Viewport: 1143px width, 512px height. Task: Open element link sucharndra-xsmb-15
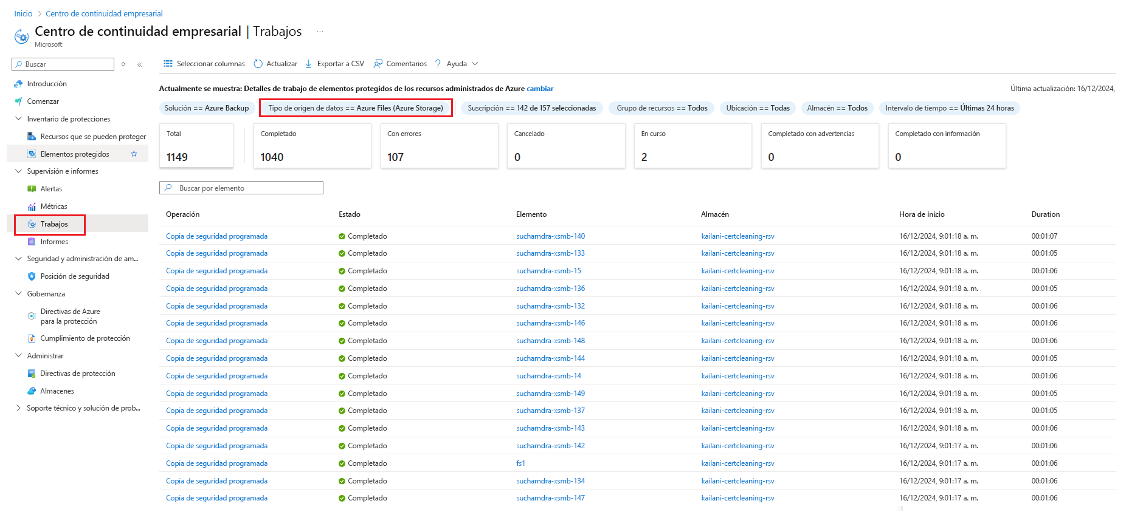[x=548, y=271]
